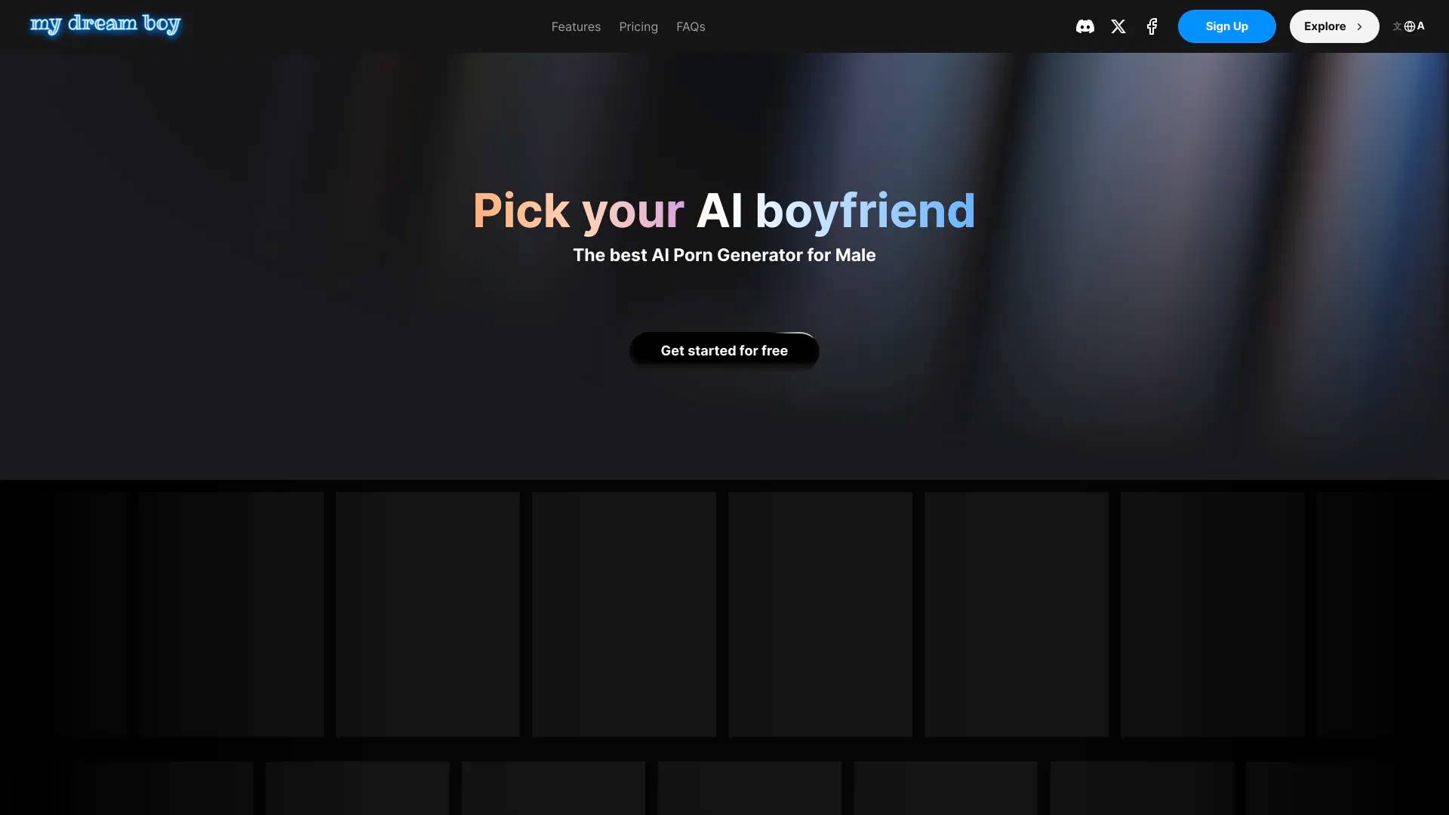Click the Discord community icon
The height and width of the screenshot is (815, 1449).
1084,26
